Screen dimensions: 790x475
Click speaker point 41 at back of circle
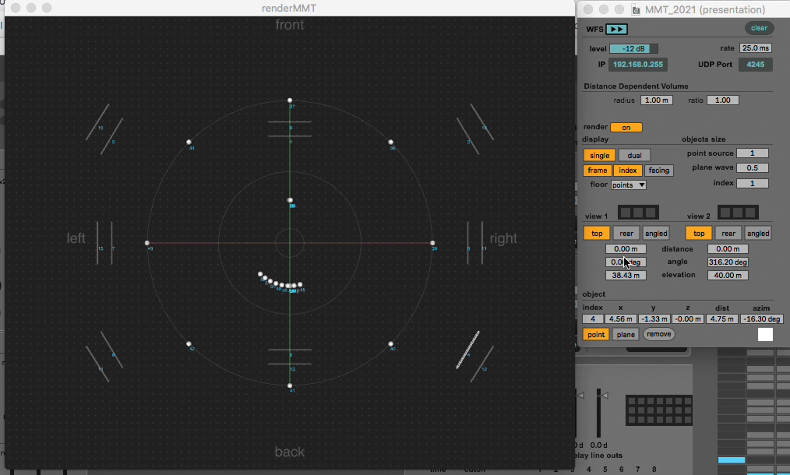coord(290,386)
